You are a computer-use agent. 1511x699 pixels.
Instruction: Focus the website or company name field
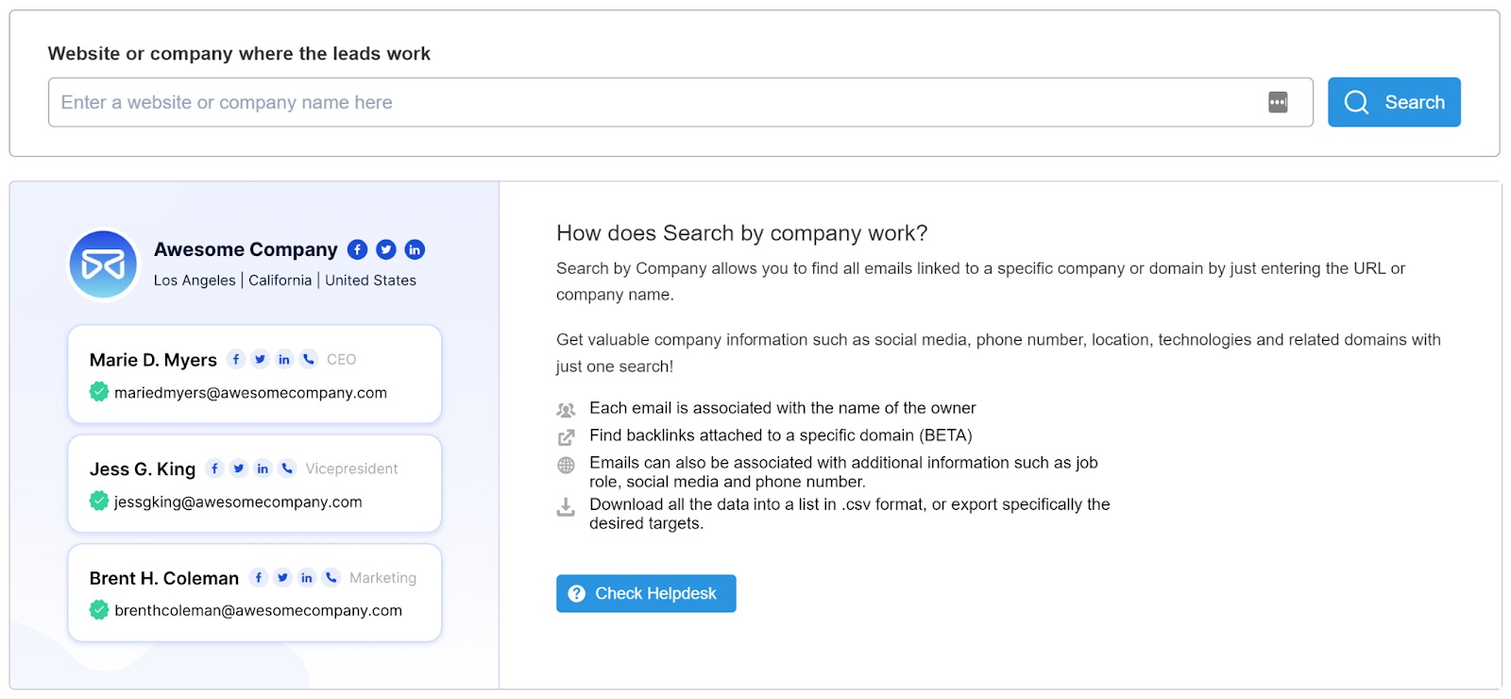tap(652, 102)
